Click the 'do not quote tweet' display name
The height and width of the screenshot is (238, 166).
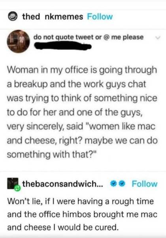click(x=89, y=37)
